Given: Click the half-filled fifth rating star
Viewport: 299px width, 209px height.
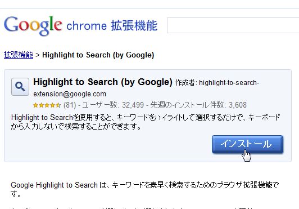Looking at the screenshot, I should (x=58, y=105).
